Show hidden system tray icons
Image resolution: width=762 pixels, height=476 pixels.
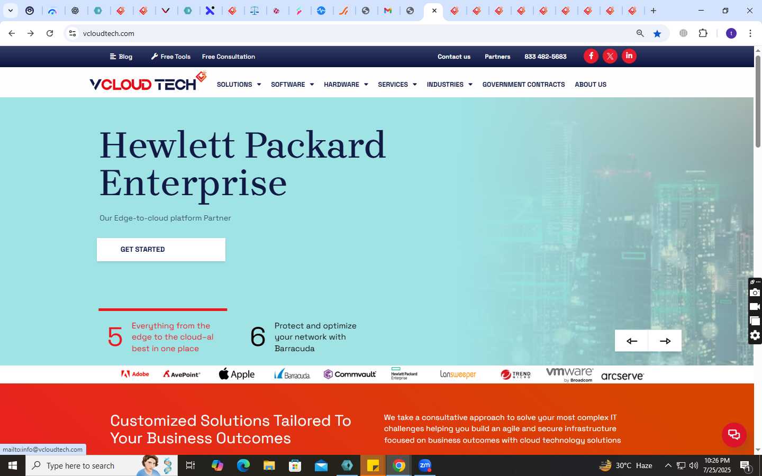pyautogui.click(x=668, y=465)
